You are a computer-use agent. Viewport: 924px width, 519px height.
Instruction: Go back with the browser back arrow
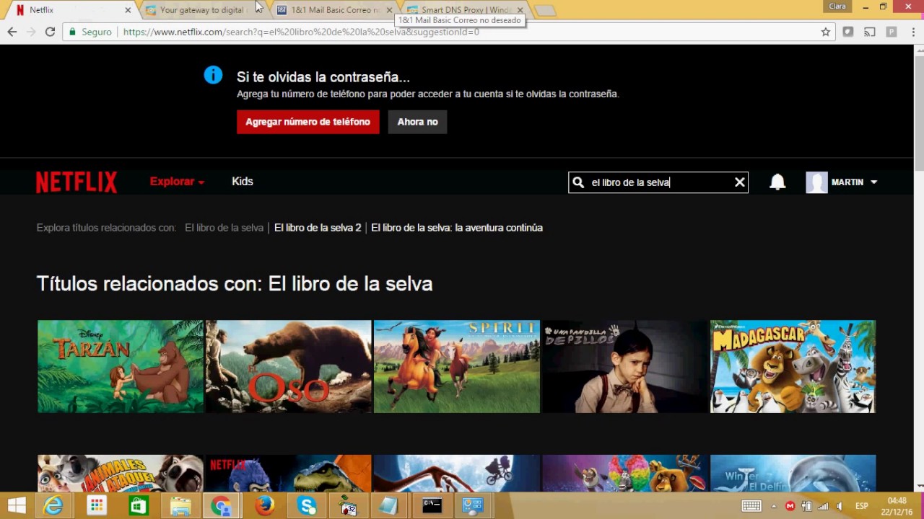tap(12, 32)
